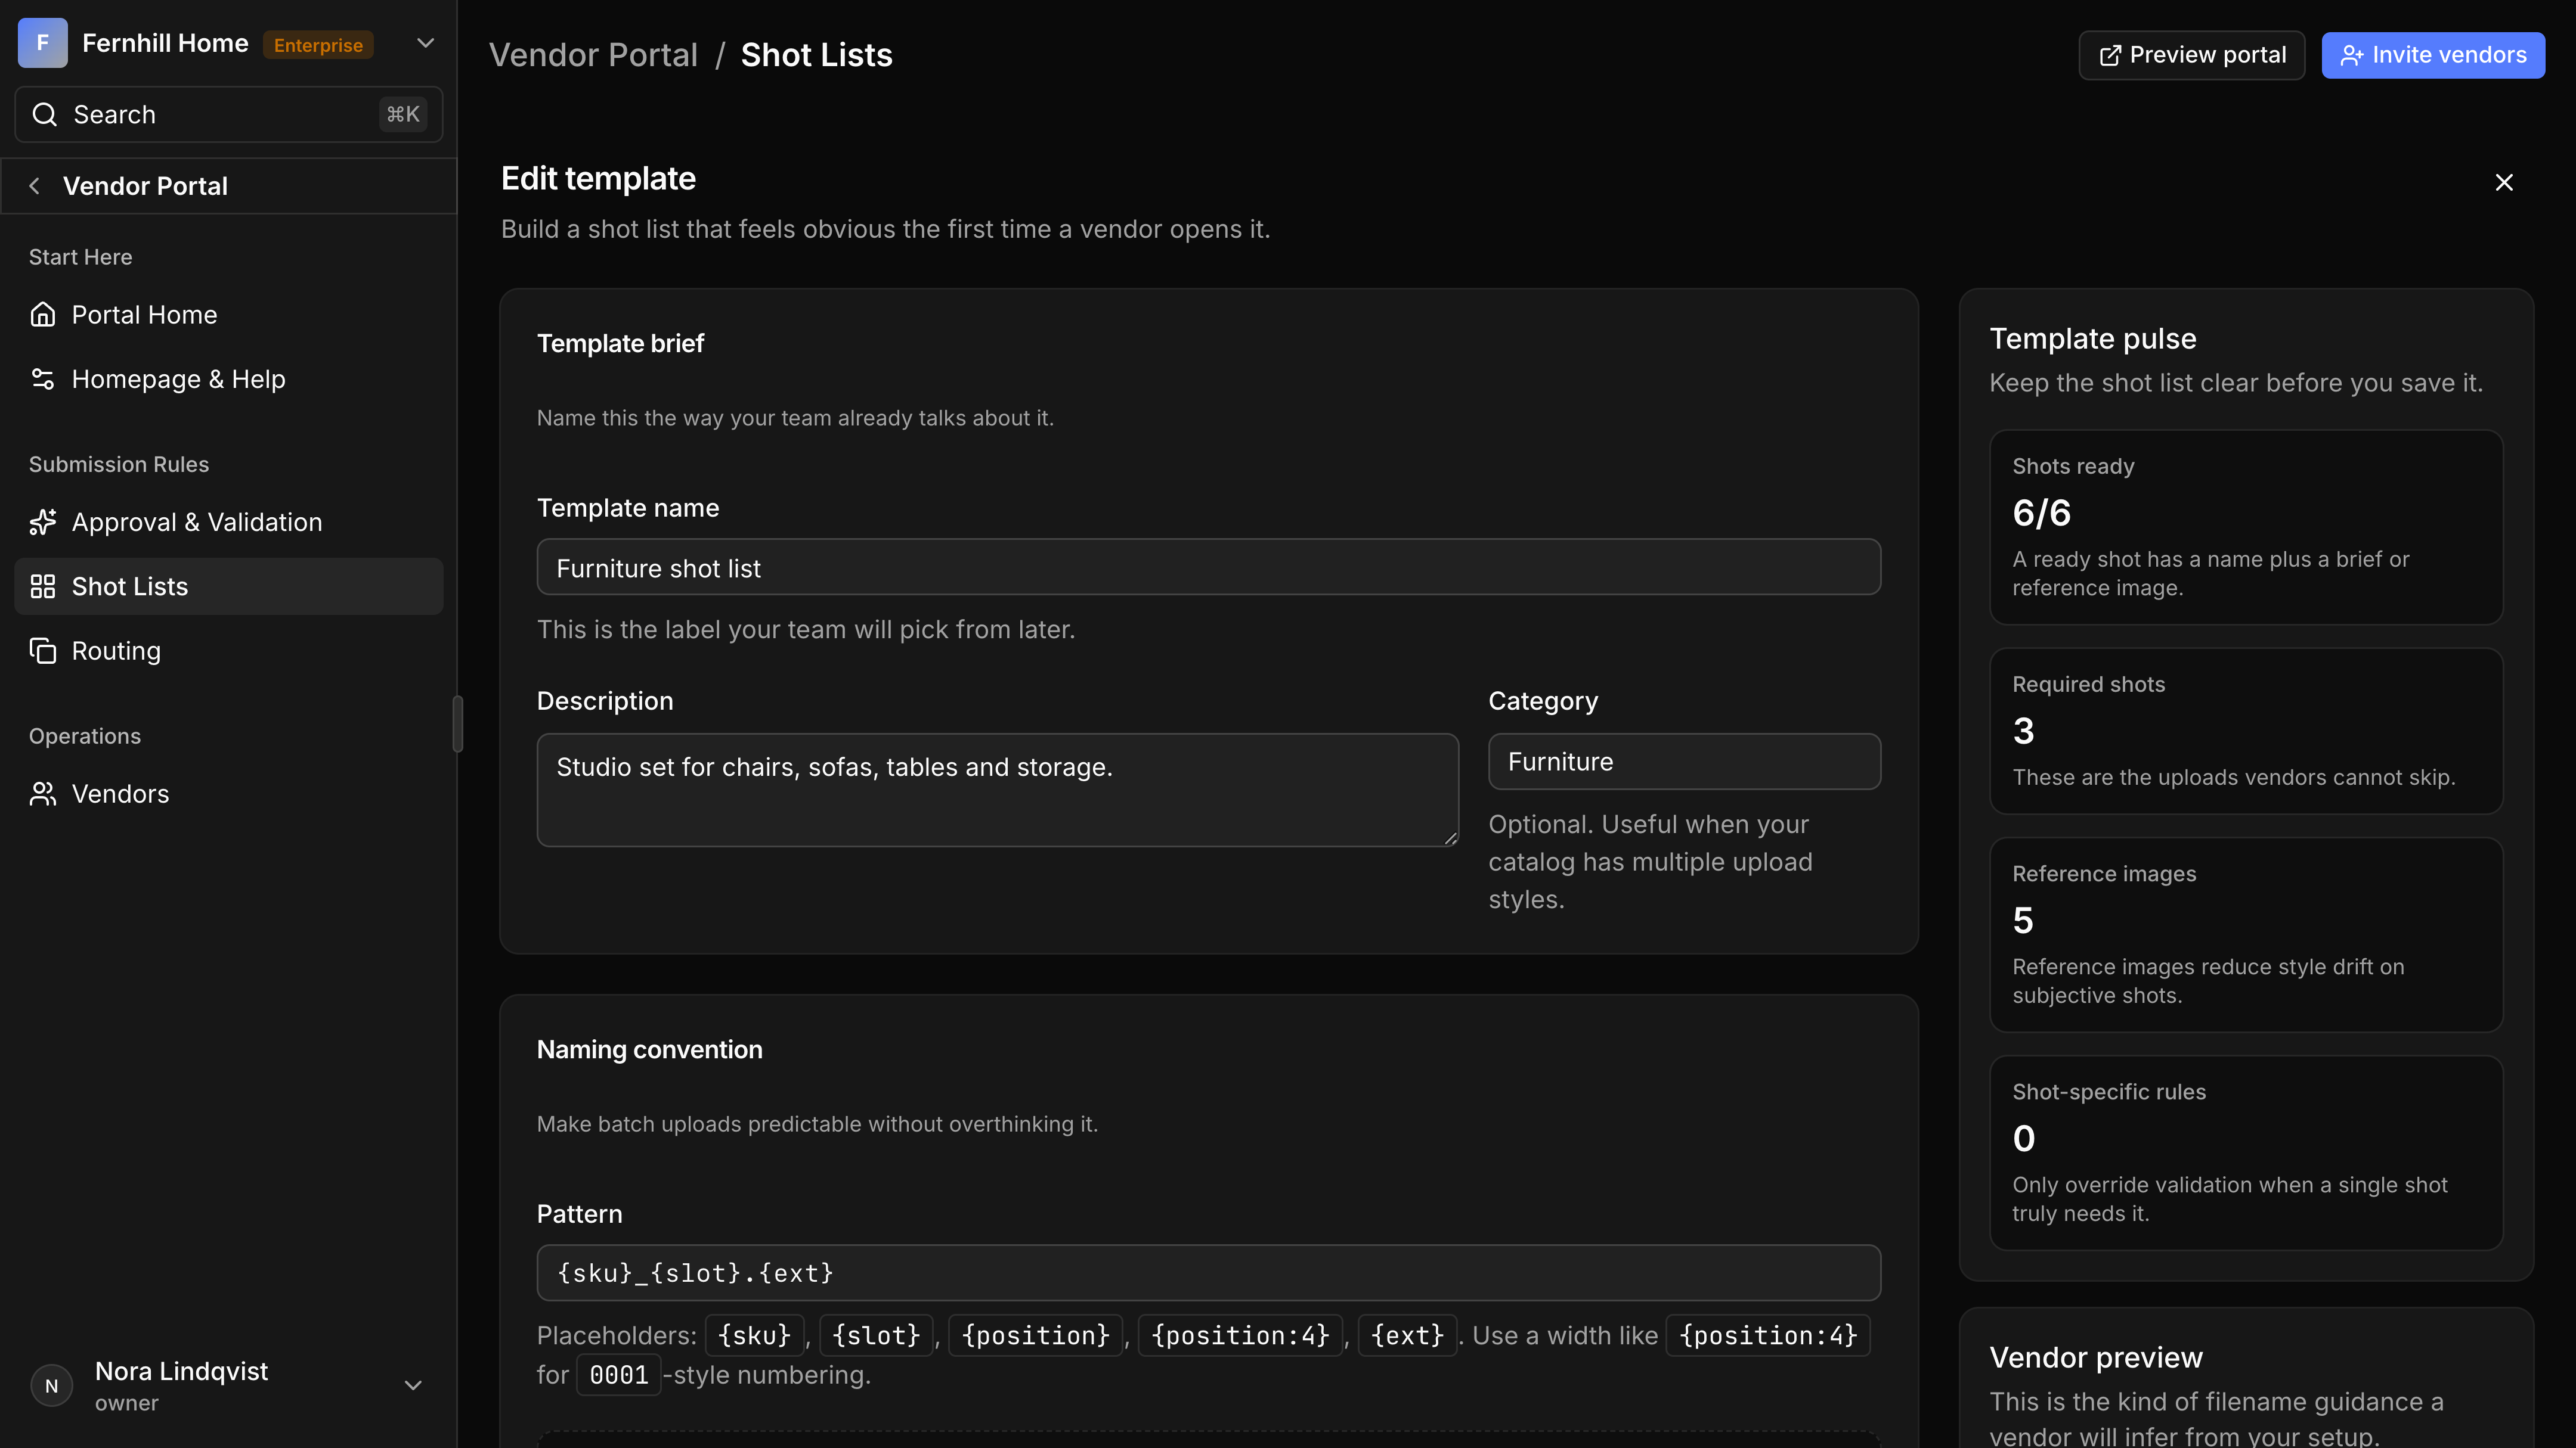The height and width of the screenshot is (1448, 2576).
Task: Click the Vendors people icon
Action: pyautogui.click(x=42, y=794)
